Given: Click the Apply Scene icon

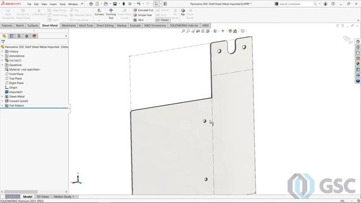Looking at the screenshot, I should coord(235,31).
